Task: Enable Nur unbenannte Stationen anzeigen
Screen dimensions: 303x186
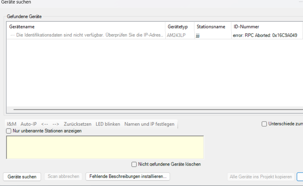Action: point(9,131)
